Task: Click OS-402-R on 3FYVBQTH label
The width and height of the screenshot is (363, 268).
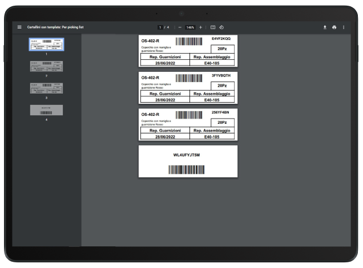Action: click(x=150, y=78)
